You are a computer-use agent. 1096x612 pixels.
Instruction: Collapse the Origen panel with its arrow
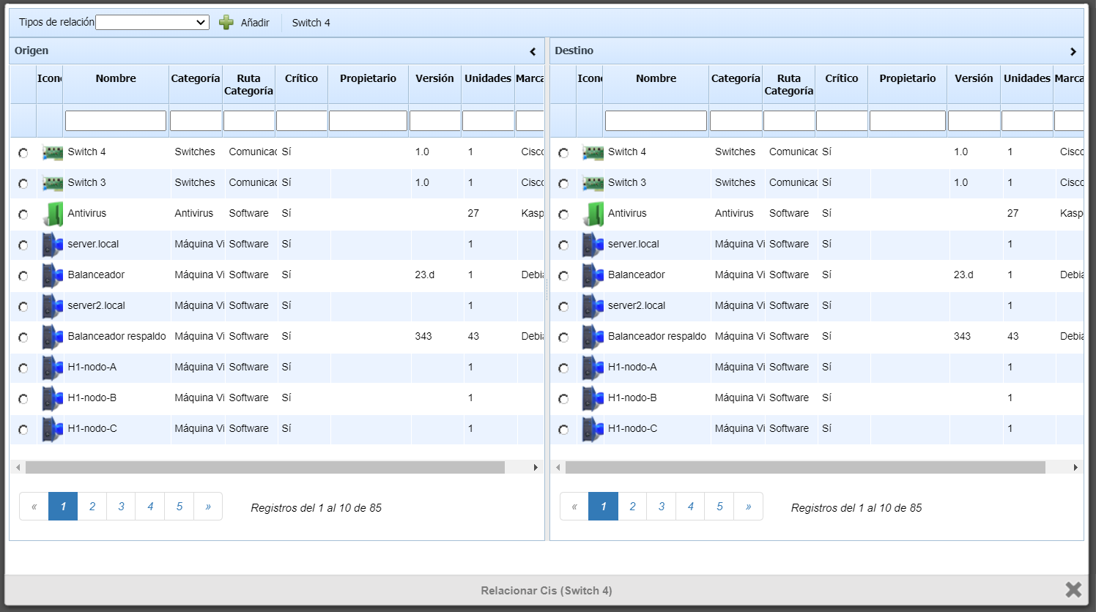(533, 51)
